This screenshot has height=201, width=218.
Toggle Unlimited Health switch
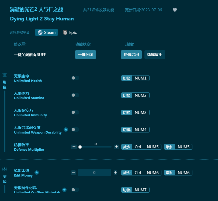pyautogui.click(x=75, y=78)
